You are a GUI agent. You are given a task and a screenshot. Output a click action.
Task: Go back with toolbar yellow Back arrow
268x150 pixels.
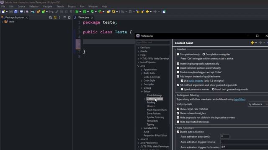coord(147,12)
